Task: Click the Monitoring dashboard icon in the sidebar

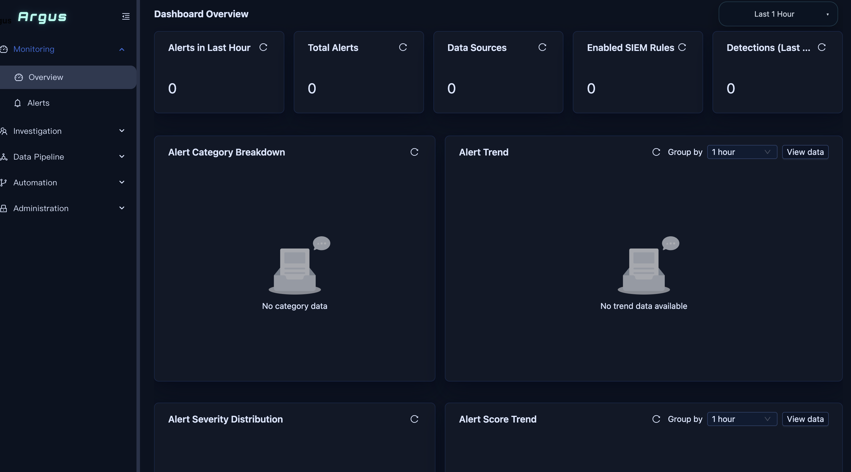Action: (x=4, y=49)
